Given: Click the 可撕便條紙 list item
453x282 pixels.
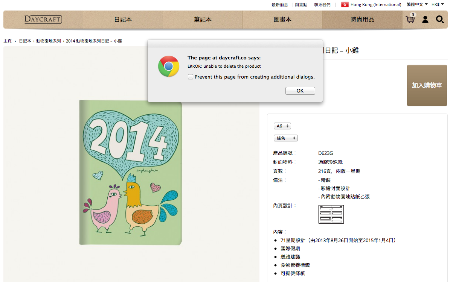Looking at the screenshot, I should (x=293, y=273).
